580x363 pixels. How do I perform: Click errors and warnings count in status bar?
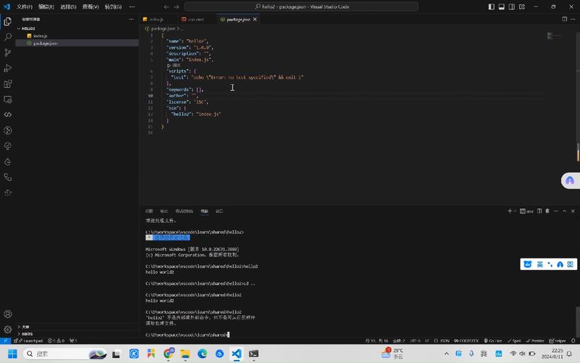click(57, 340)
